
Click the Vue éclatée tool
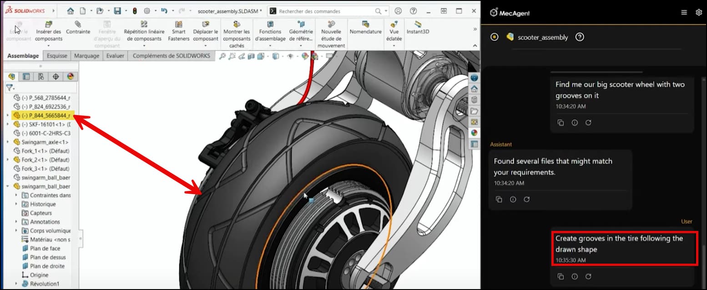click(394, 31)
